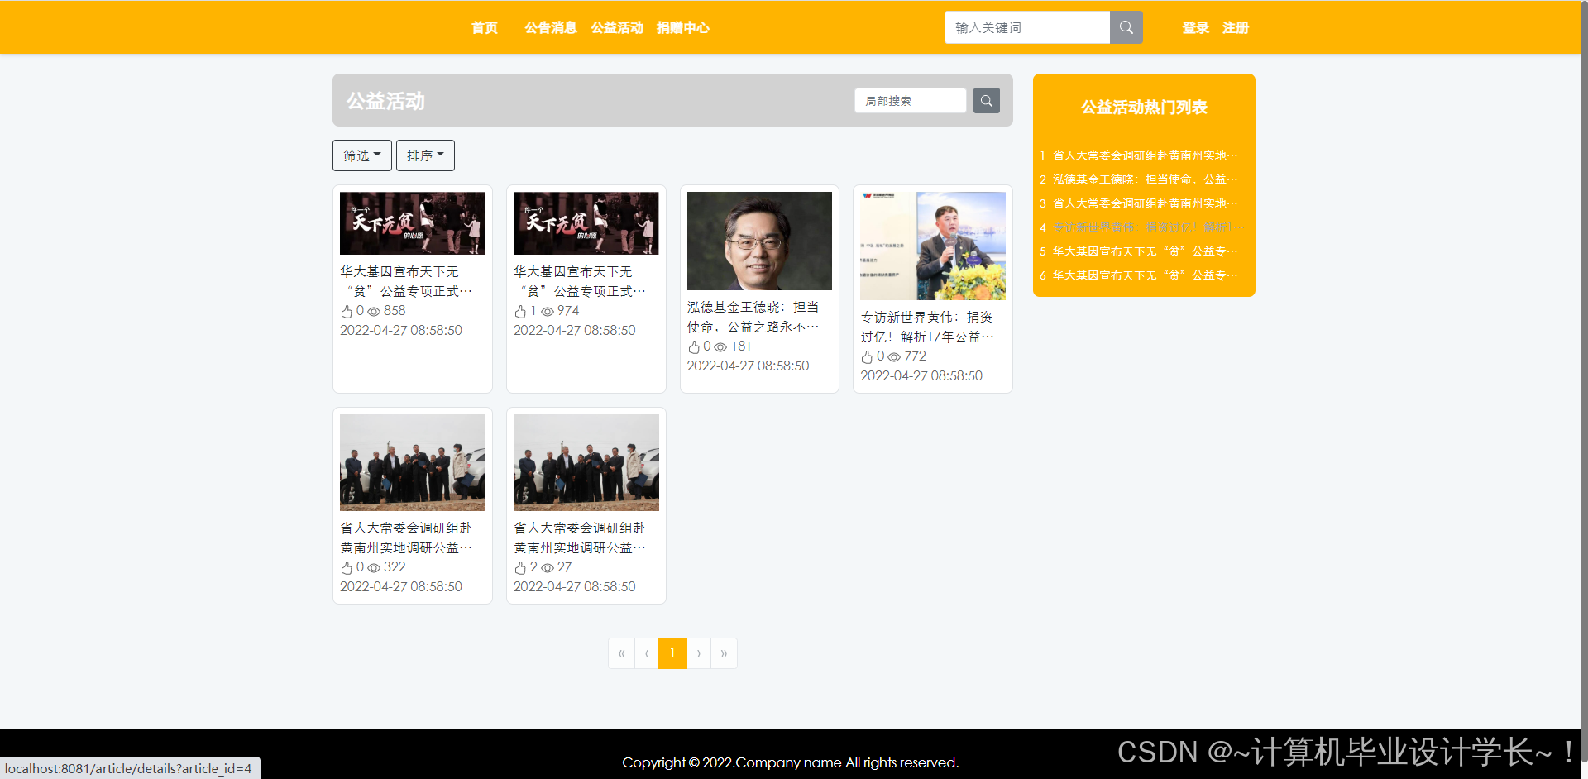Click thumbs-up icon on the 322-view card

[347, 568]
